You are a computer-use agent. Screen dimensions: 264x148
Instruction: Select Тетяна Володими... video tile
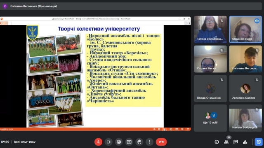pos(210,30)
